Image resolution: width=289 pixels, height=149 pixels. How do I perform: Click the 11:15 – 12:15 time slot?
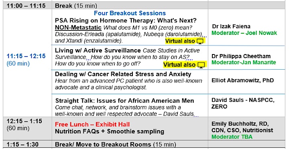26,56
